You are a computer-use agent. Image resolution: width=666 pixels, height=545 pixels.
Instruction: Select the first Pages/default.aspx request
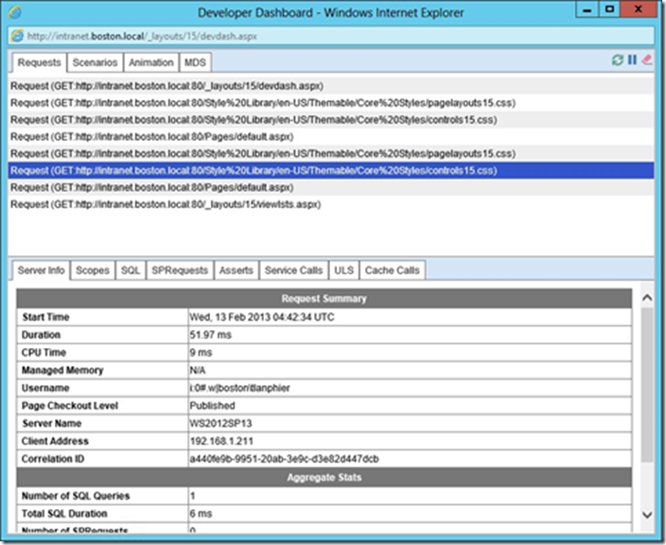click(x=331, y=137)
